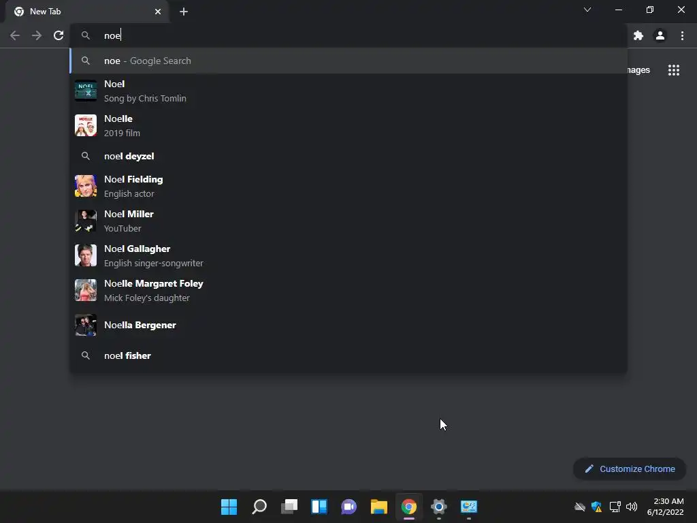The width and height of the screenshot is (697, 523).
Task: Open Chat app on taskbar
Action: click(349, 507)
